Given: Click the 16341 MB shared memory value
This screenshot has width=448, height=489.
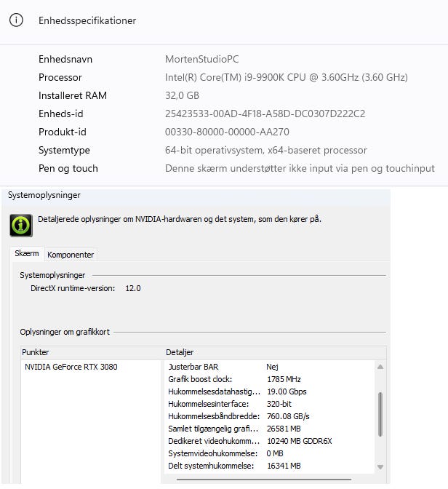Looking at the screenshot, I should (x=284, y=466).
